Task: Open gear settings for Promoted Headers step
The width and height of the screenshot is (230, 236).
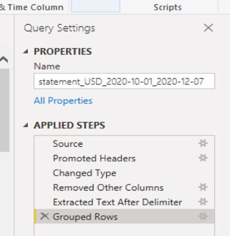Action: click(x=203, y=158)
